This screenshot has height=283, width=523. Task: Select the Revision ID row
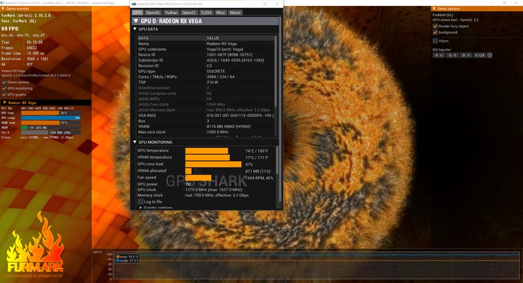point(205,66)
